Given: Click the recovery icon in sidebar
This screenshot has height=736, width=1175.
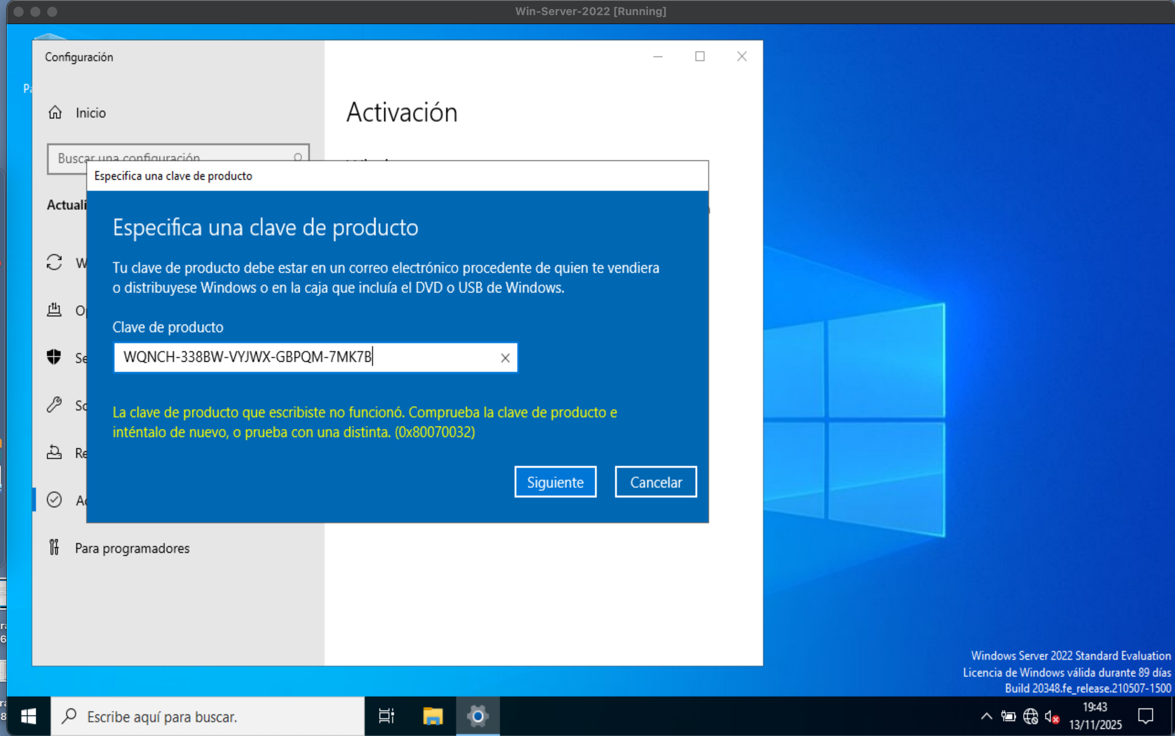Looking at the screenshot, I should [x=54, y=452].
